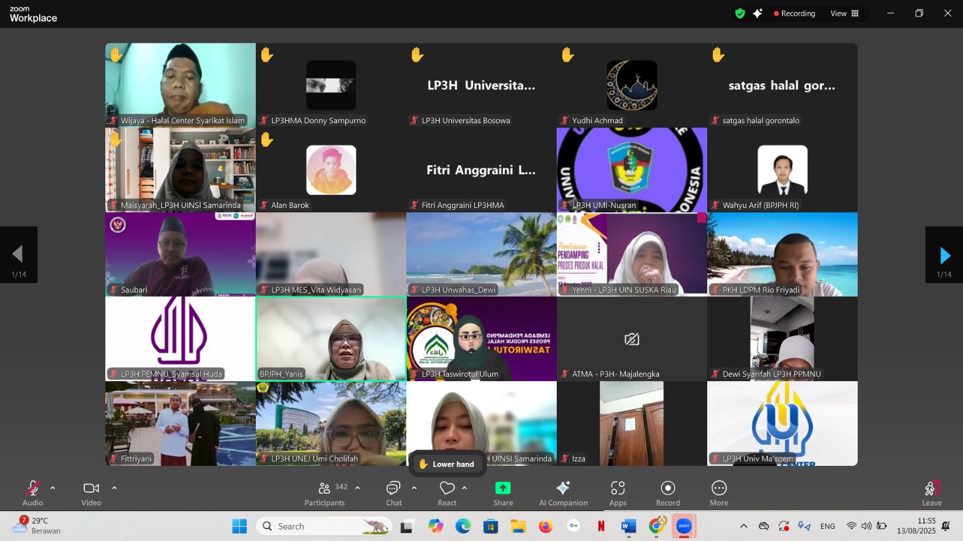Expand video settings chevron
This screenshot has width=963, height=541.
pos(114,488)
